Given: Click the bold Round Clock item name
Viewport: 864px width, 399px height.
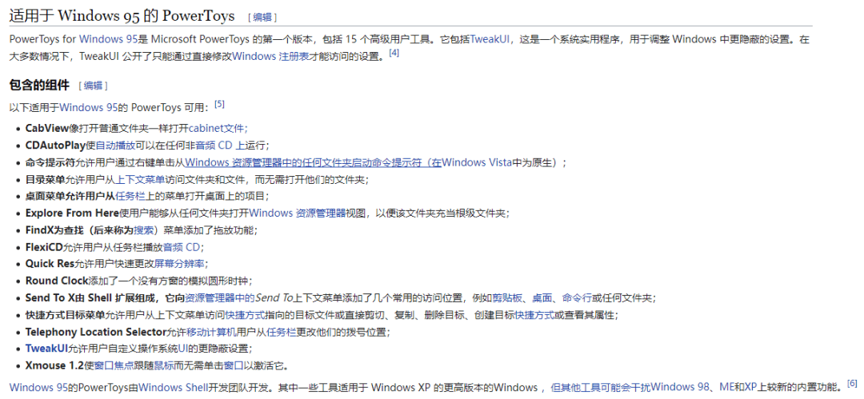Looking at the screenshot, I should [57, 281].
